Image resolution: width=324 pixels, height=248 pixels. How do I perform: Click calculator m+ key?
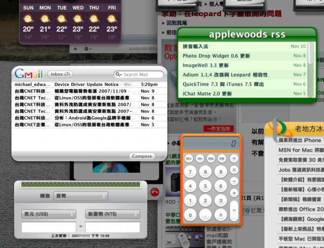[x=189, y=158]
